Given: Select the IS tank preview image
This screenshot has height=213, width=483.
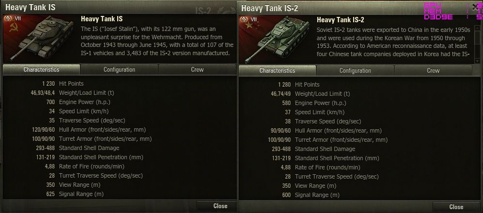Looking at the screenshot, I should click(41, 38).
